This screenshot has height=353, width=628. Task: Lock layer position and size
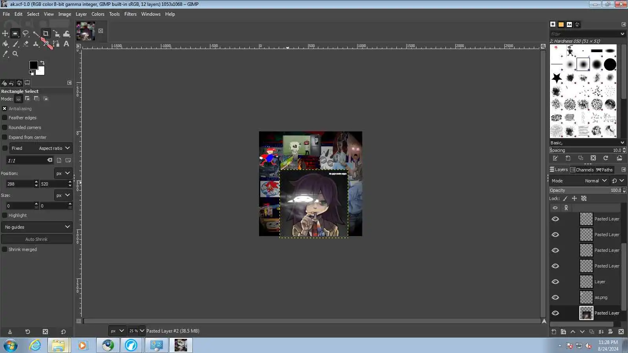(x=574, y=198)
